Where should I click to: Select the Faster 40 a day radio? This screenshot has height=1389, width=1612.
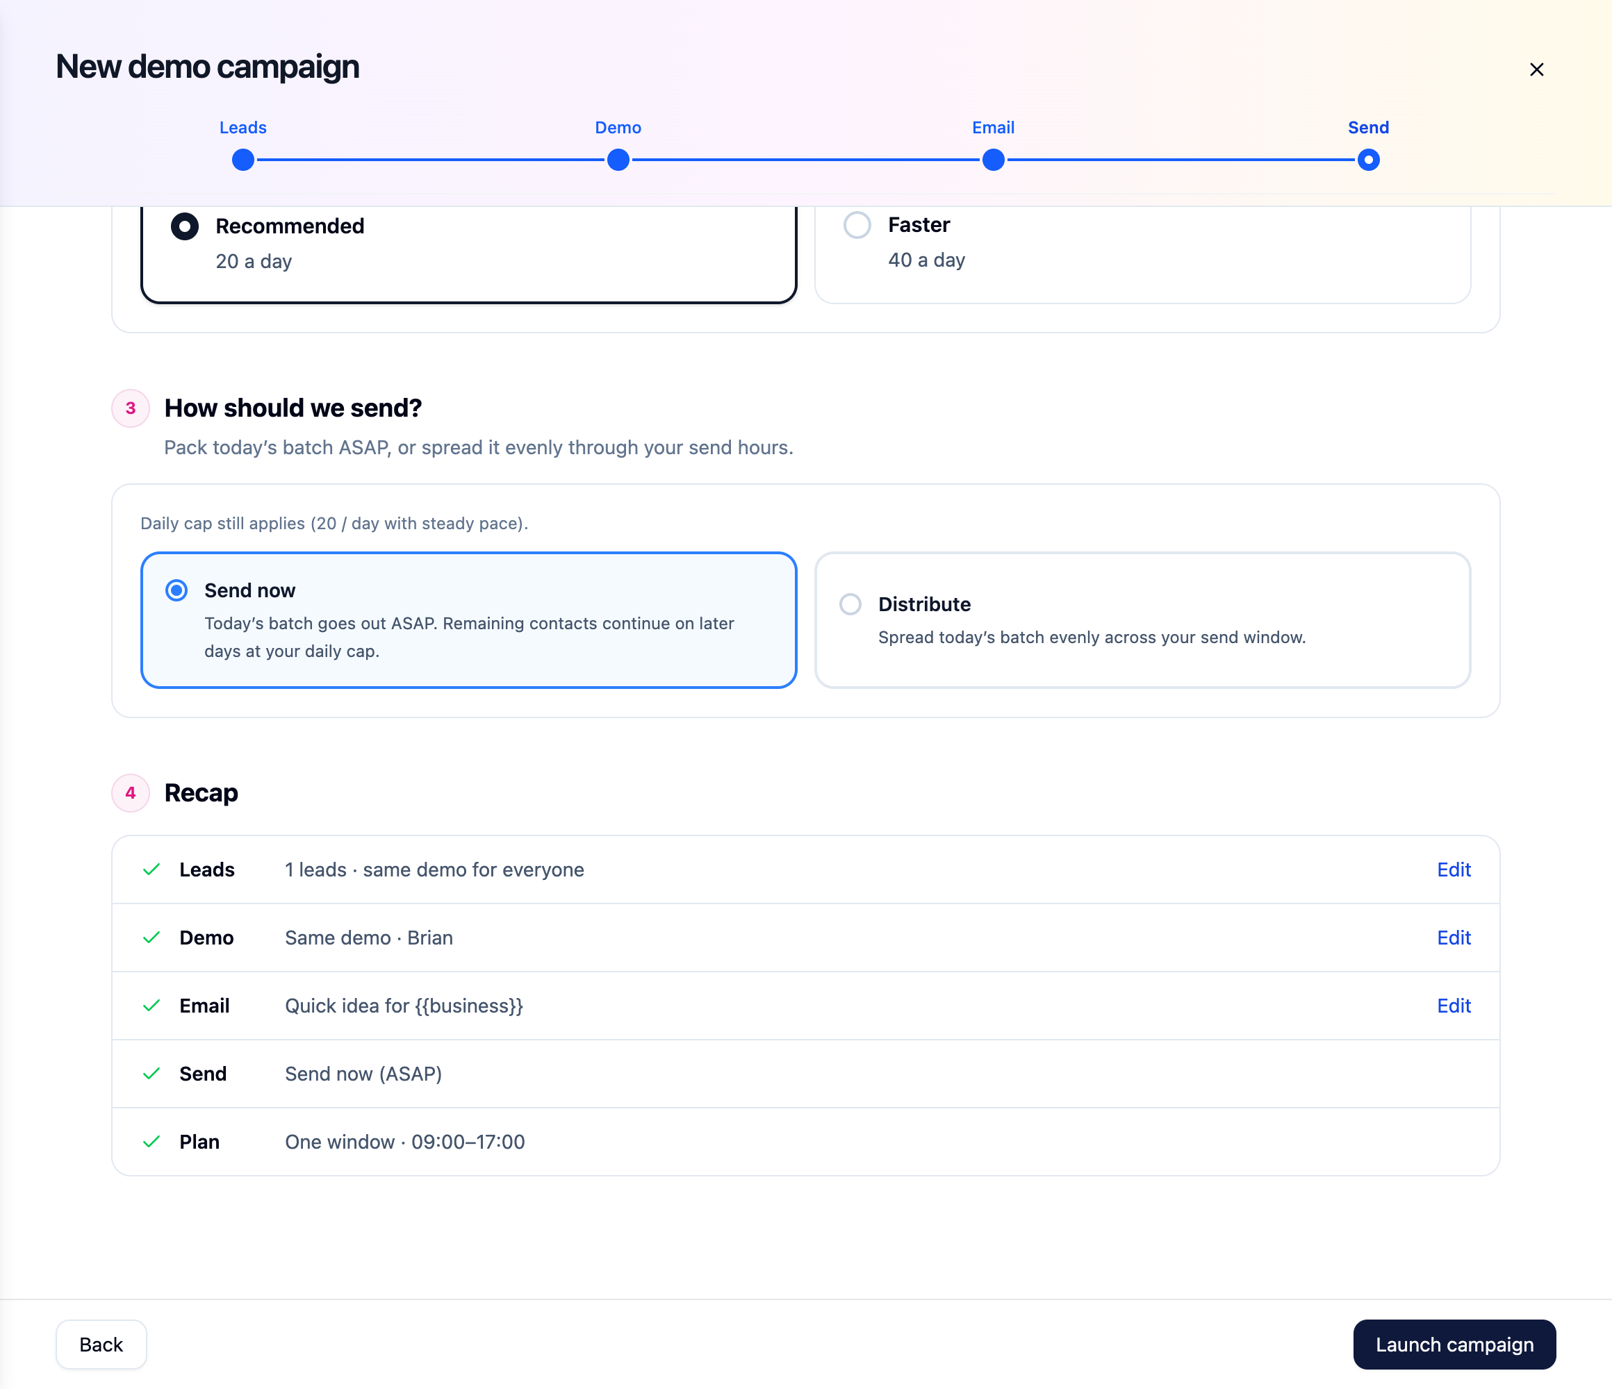(857, 225)
